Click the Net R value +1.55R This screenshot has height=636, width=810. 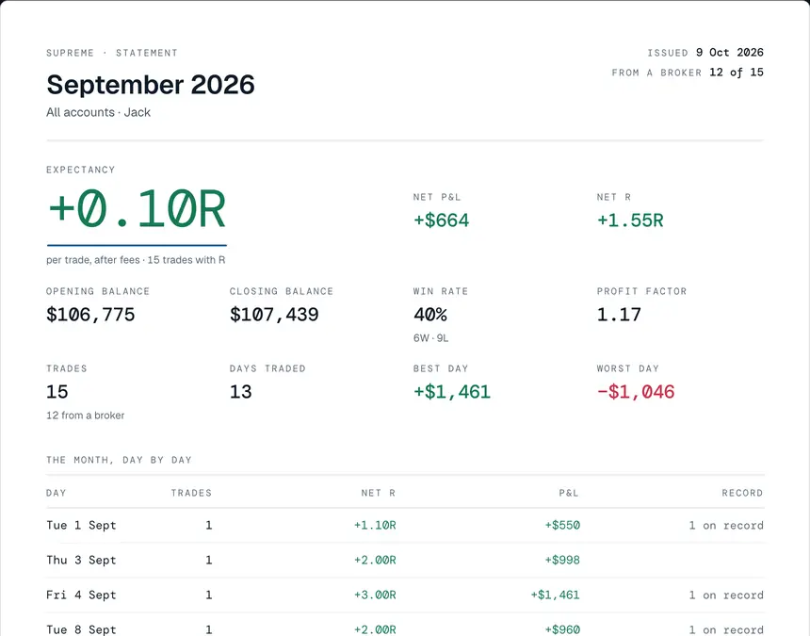630,220
